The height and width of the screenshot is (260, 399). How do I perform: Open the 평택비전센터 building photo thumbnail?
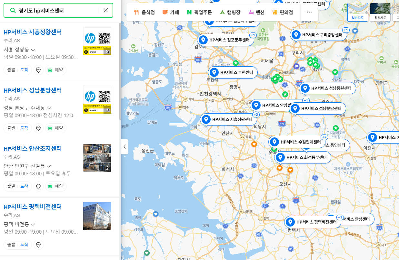click(x=97, y=216)
